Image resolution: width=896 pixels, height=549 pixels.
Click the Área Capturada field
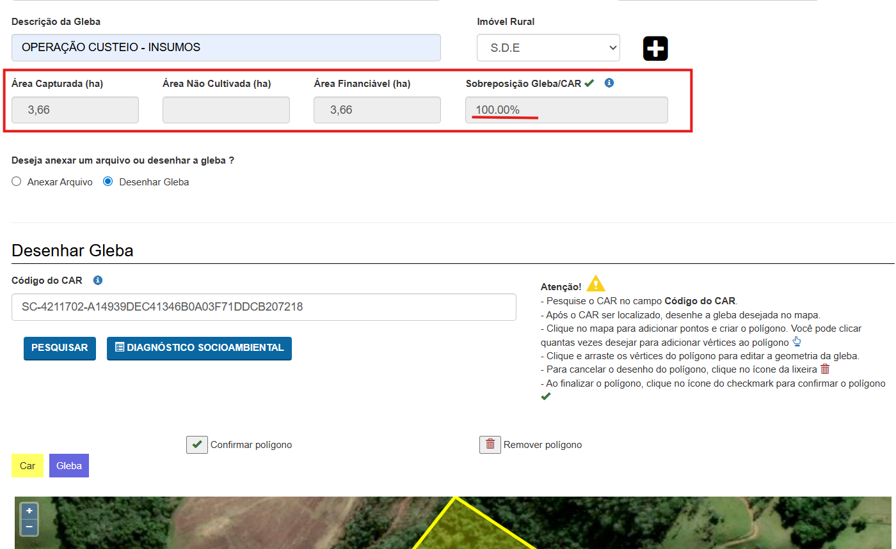coord(75,110)
